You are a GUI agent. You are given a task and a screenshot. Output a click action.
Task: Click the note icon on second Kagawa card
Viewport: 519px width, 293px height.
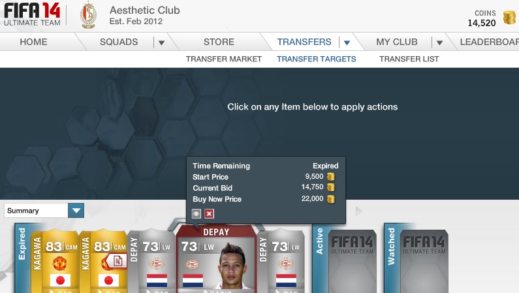[118, 261]
